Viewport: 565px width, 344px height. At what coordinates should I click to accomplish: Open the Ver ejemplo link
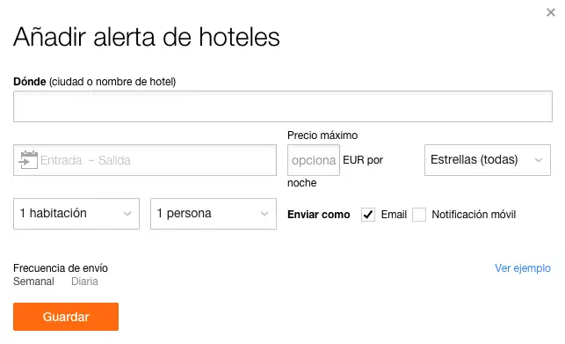pyautogui.click(x=523, y=268)
